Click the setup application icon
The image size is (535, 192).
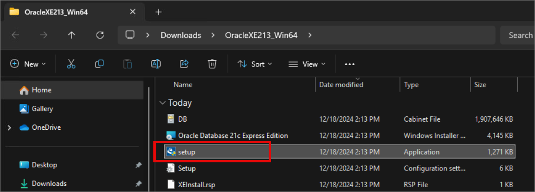coord(170,152)
